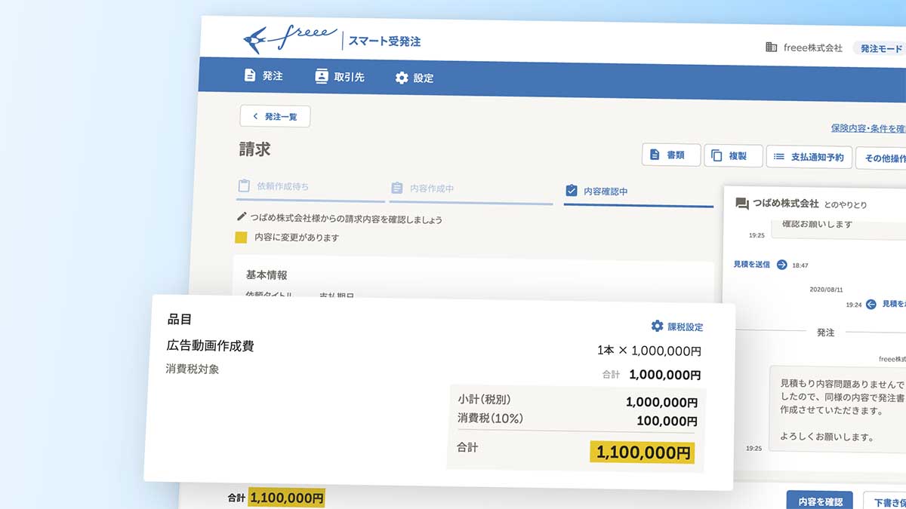Click the 取引先 contact icon in navbar
The height and width of the screenshot is (509, 906).
pos(322,76)
